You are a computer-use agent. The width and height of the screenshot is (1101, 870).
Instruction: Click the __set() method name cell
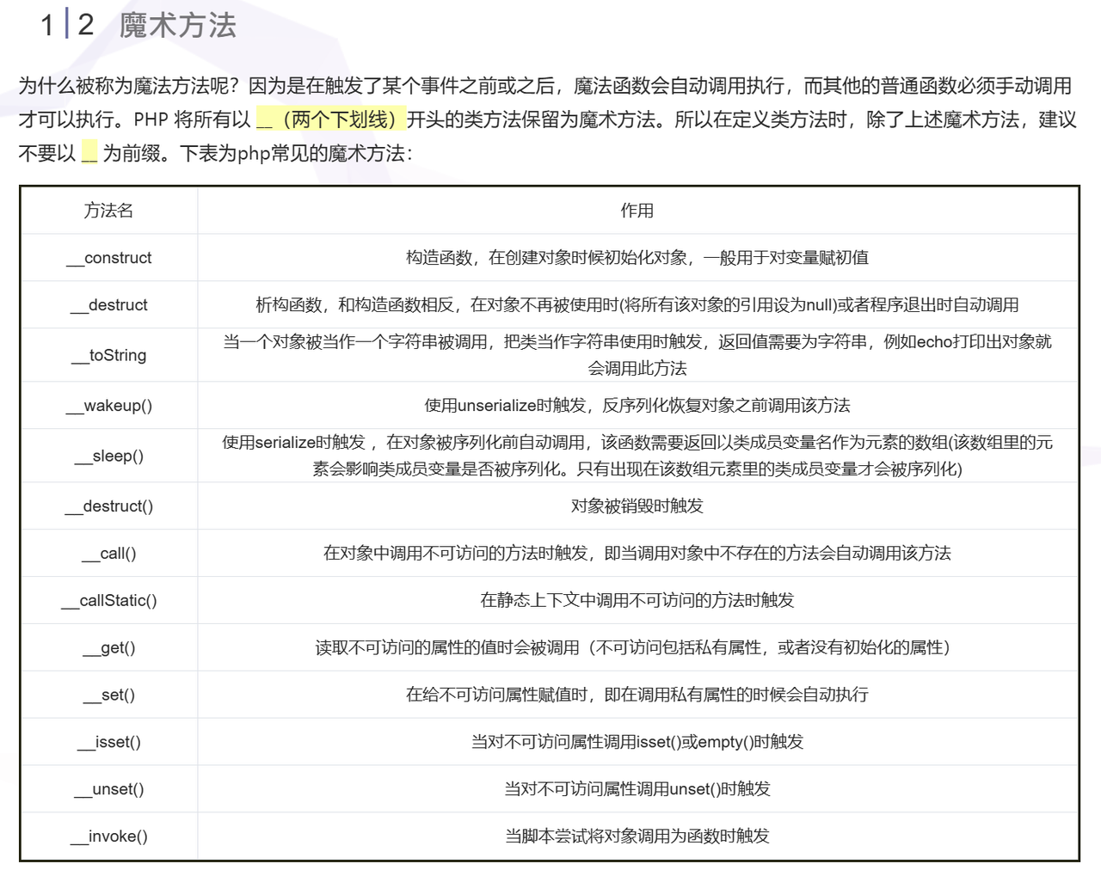[x=108, y=695]
